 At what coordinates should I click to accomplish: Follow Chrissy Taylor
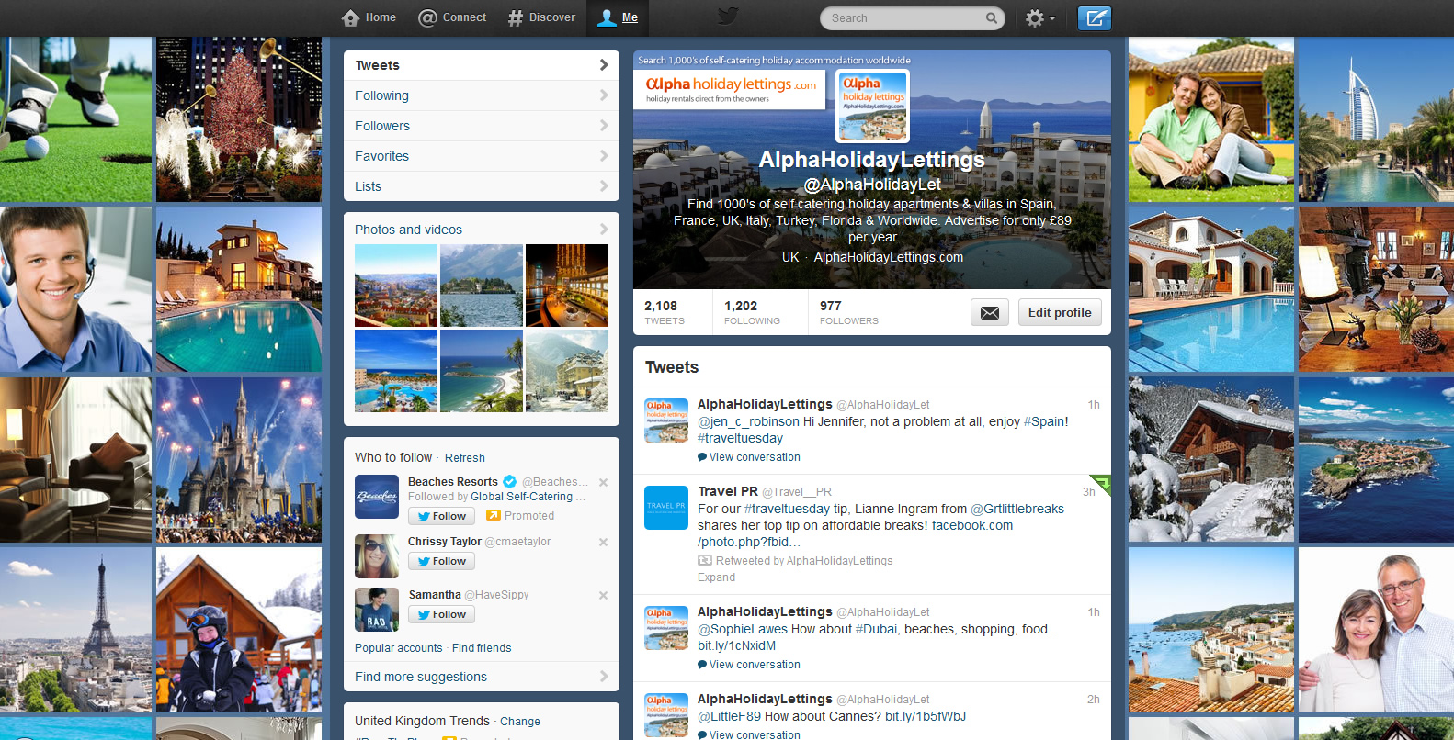pyautogui.click(x=441, y=561)
